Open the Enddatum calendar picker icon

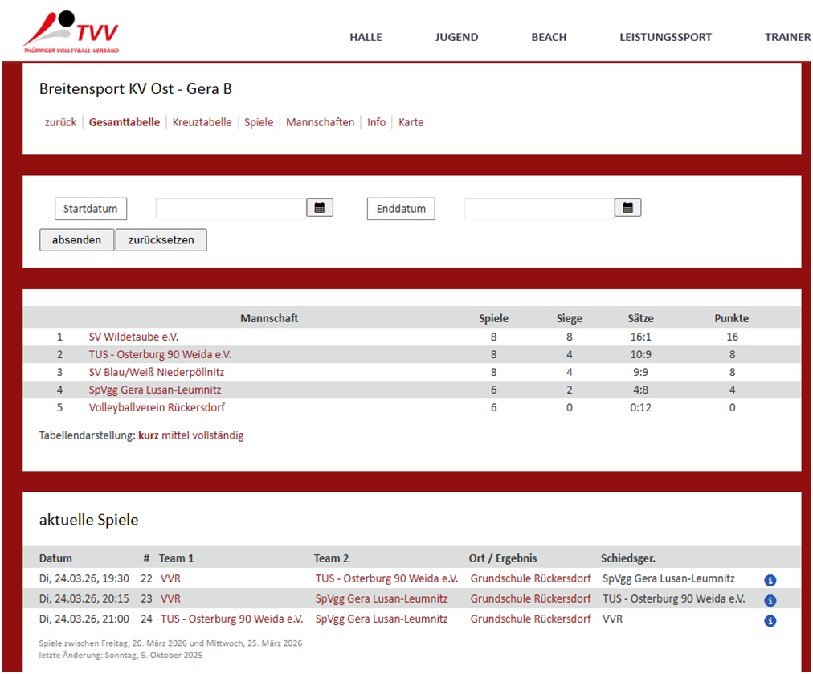pos(627,208)
